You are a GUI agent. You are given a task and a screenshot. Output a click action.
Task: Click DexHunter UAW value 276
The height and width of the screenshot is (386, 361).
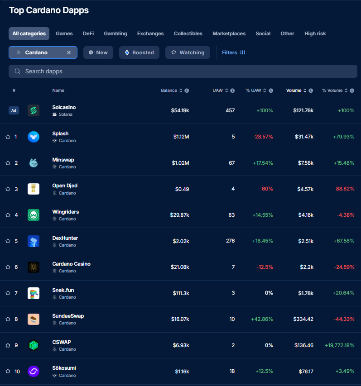pos(231,241)
